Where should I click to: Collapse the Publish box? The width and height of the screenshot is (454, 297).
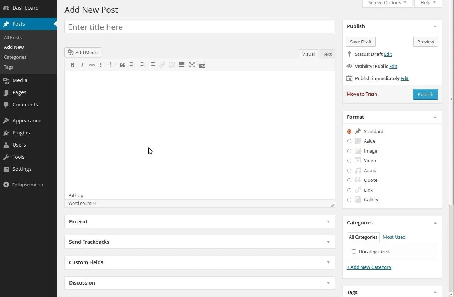point(435,26)
